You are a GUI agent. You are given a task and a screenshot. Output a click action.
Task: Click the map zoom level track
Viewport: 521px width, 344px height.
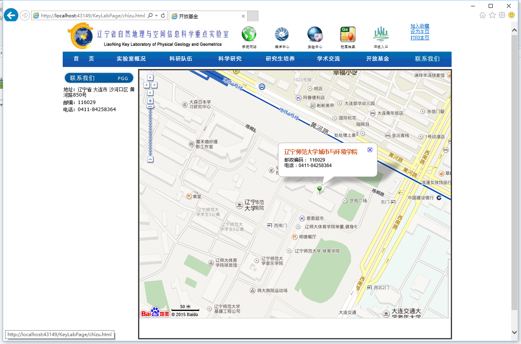click(150, 132)
